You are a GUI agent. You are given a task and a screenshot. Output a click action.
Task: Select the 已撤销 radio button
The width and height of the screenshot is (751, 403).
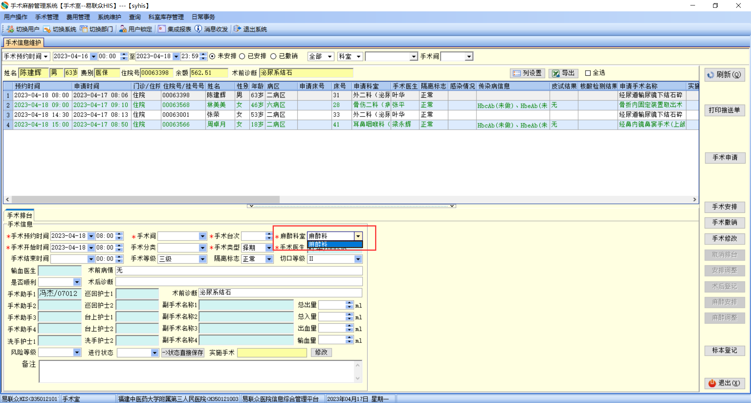click(273, 56)
